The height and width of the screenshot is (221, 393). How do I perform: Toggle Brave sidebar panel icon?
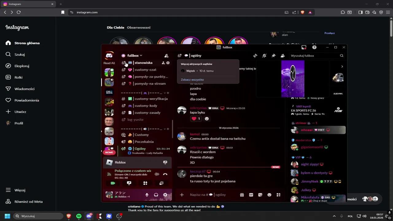pos(360,12)
